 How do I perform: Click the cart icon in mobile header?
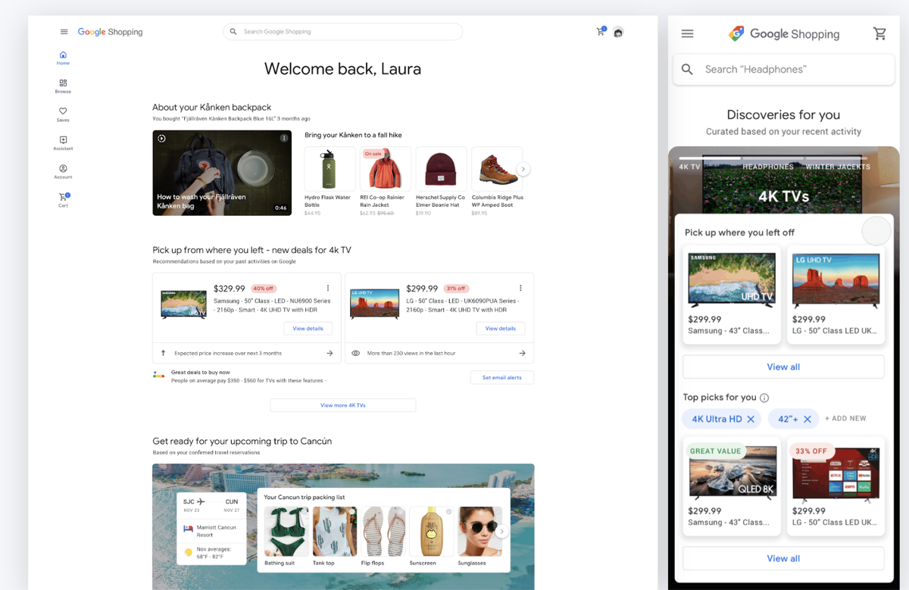tap(879, 34)
